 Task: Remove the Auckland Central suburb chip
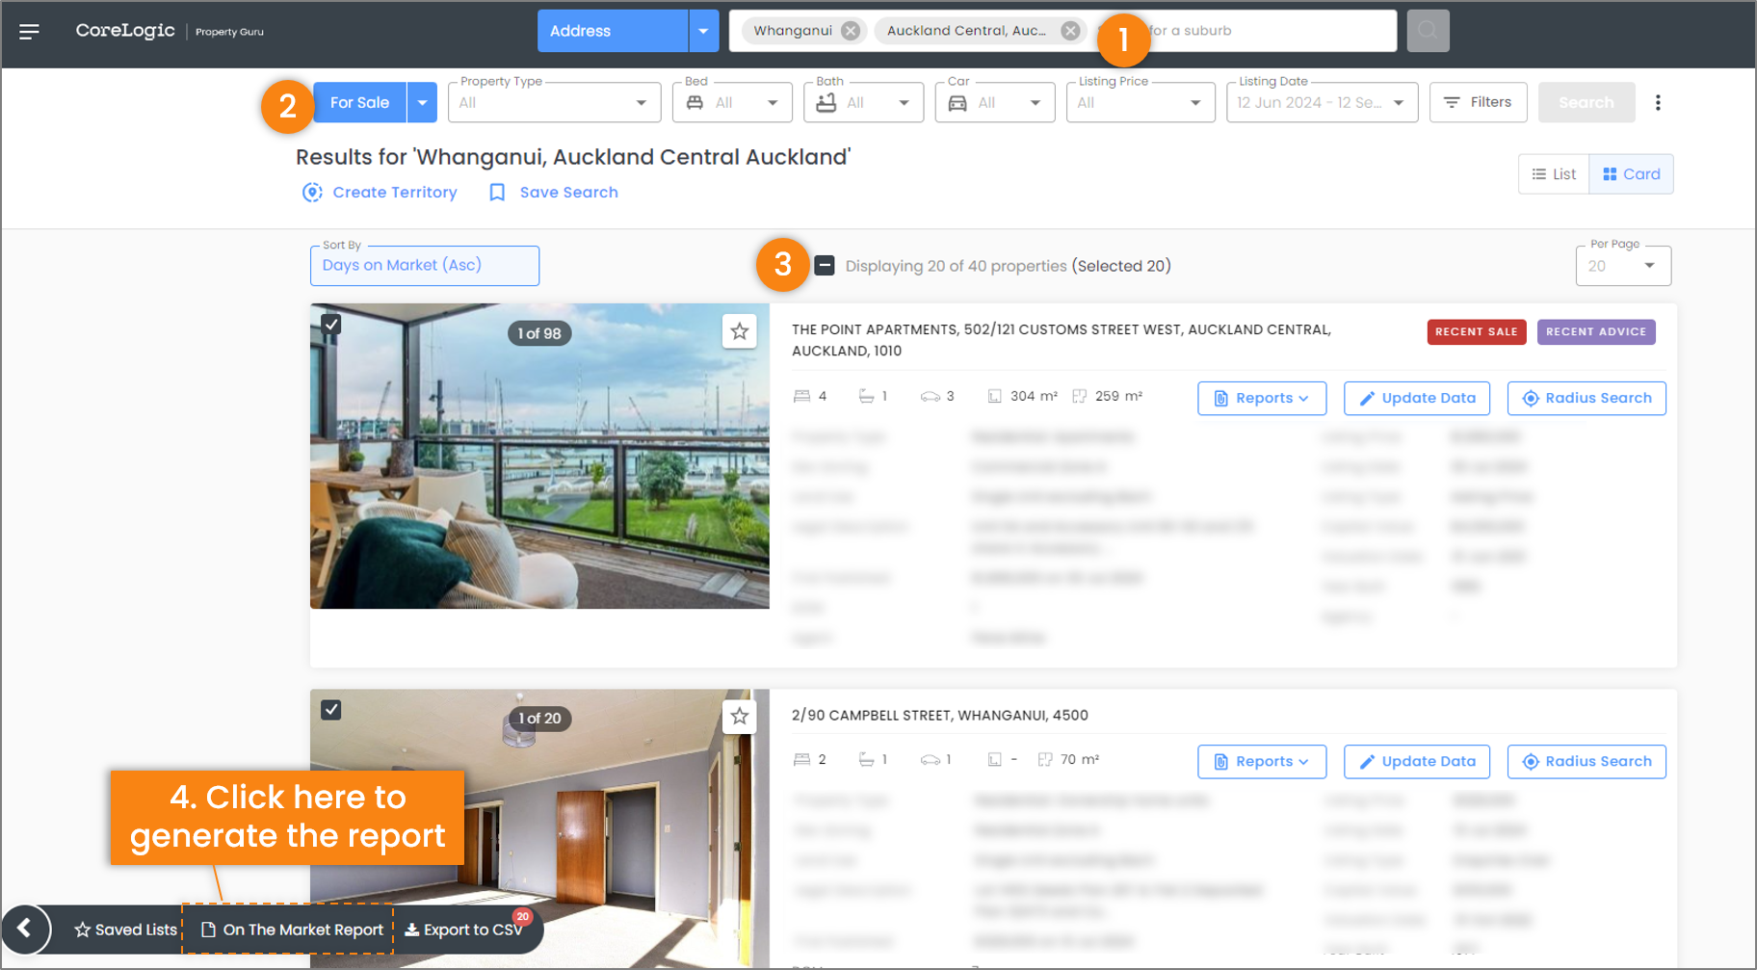(1070, 31)
